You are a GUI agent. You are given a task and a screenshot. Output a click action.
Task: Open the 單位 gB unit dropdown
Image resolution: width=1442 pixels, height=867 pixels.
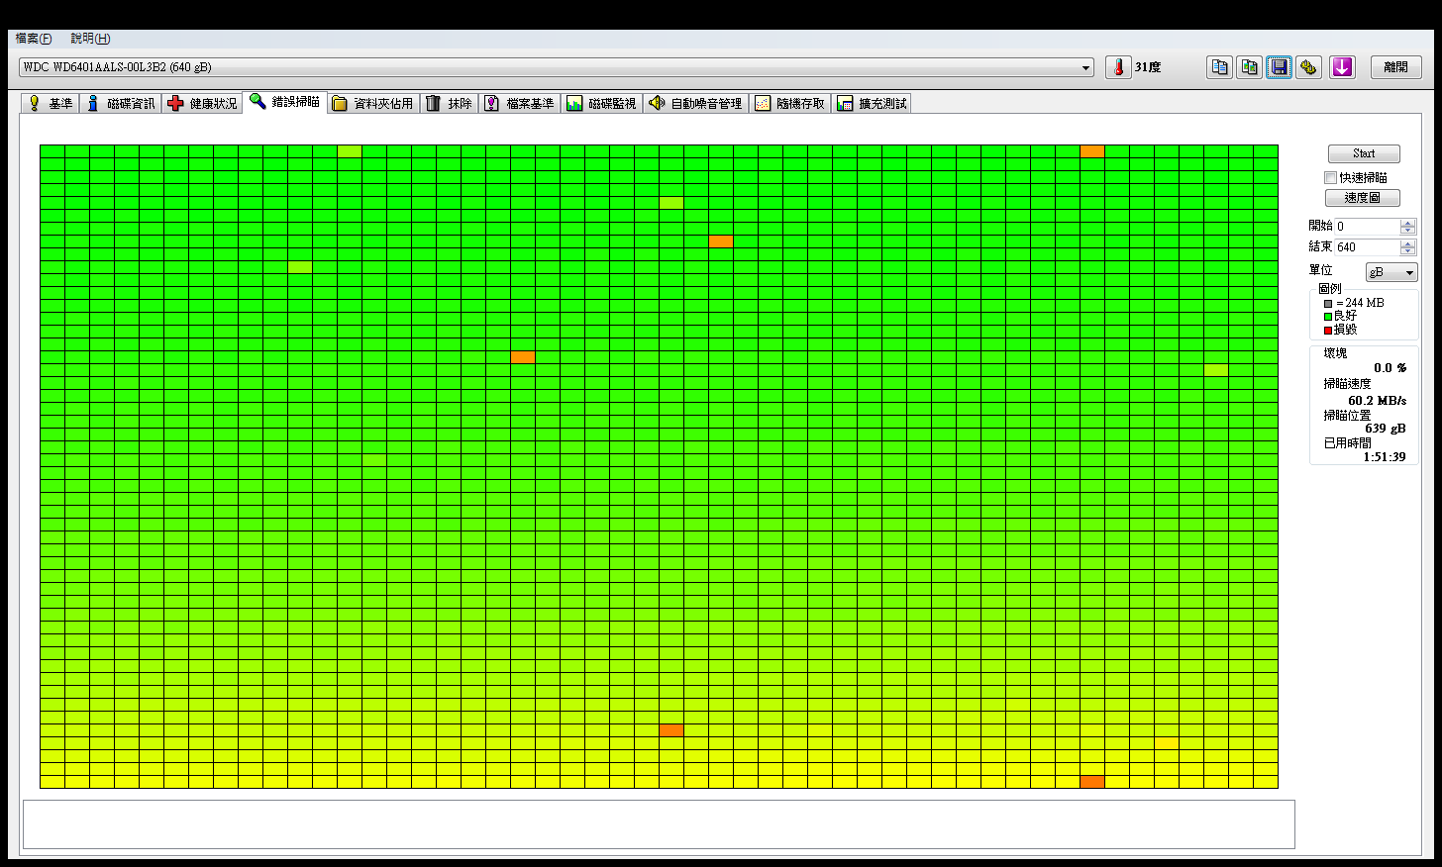tap(1391, 272)
